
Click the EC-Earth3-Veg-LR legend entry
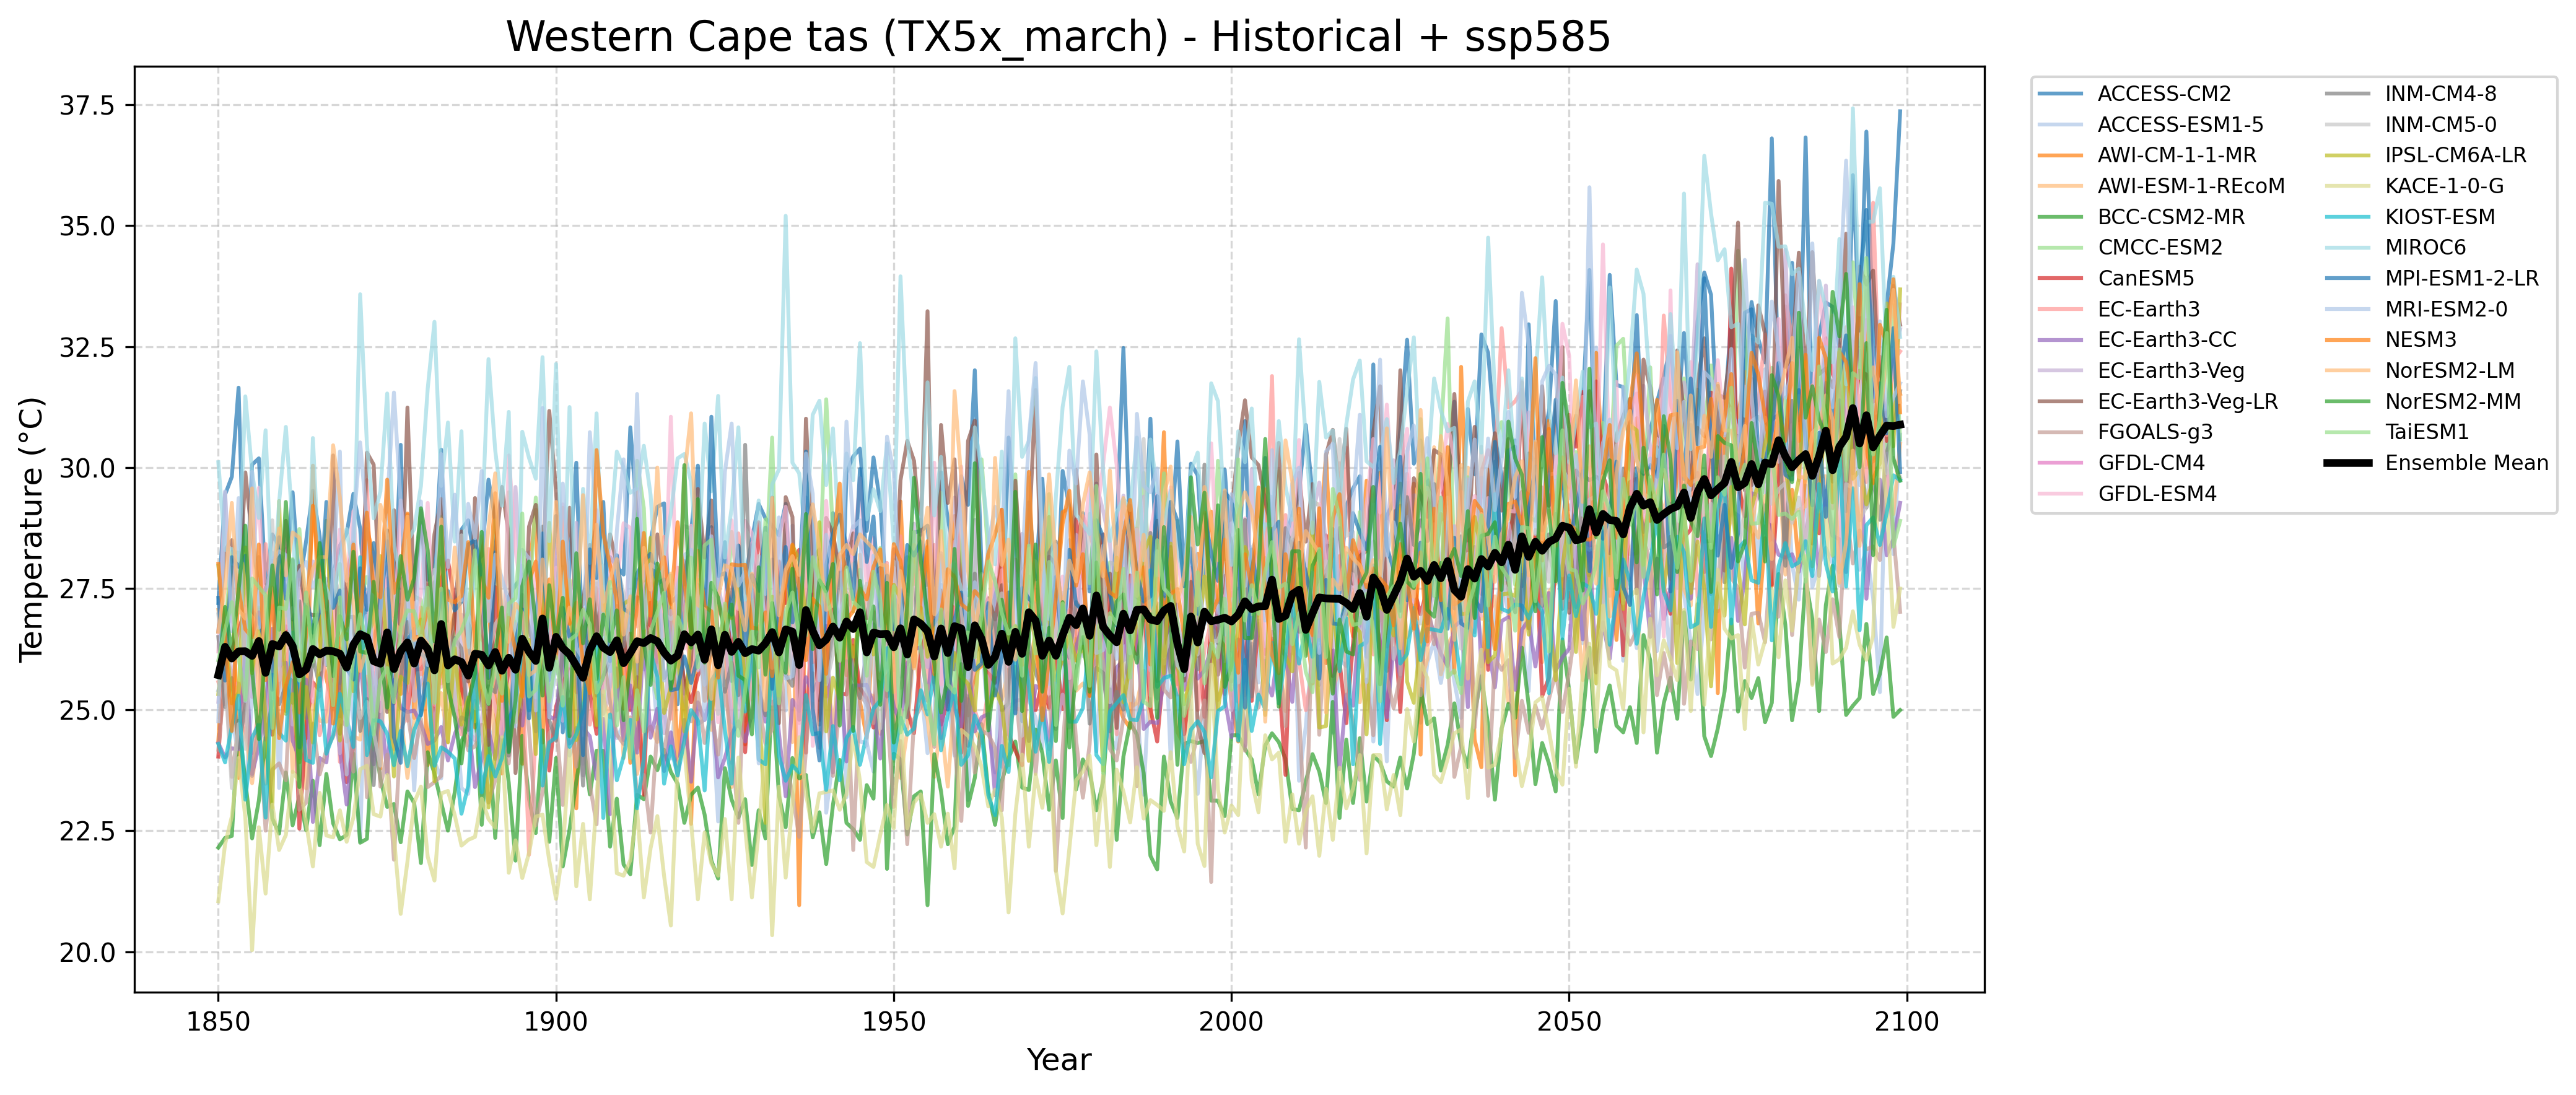click(2187, 402)
